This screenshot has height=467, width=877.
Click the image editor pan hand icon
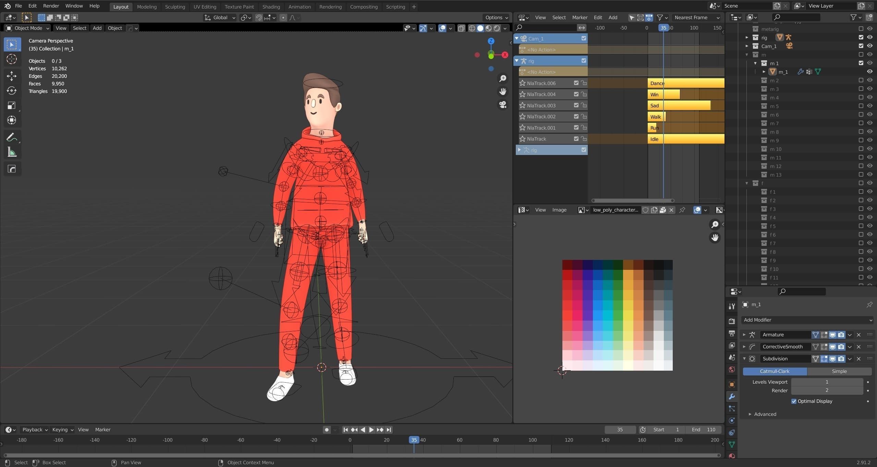[x=715, y=237]
